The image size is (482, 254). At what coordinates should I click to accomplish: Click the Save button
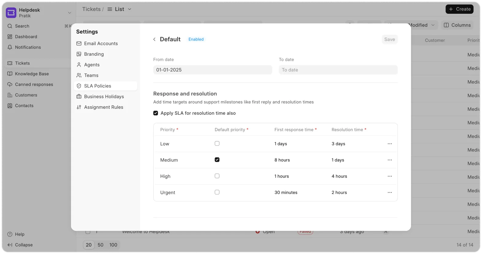389,39
